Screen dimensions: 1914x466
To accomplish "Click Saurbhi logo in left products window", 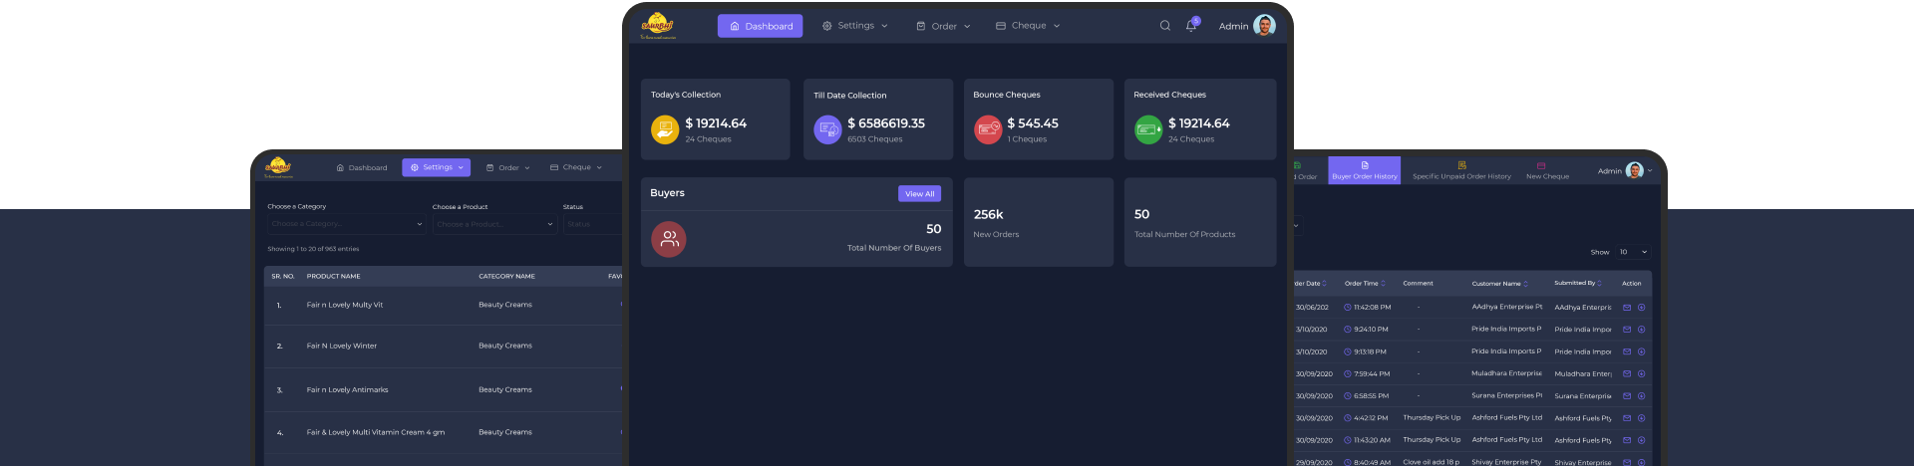I will 278,167.
